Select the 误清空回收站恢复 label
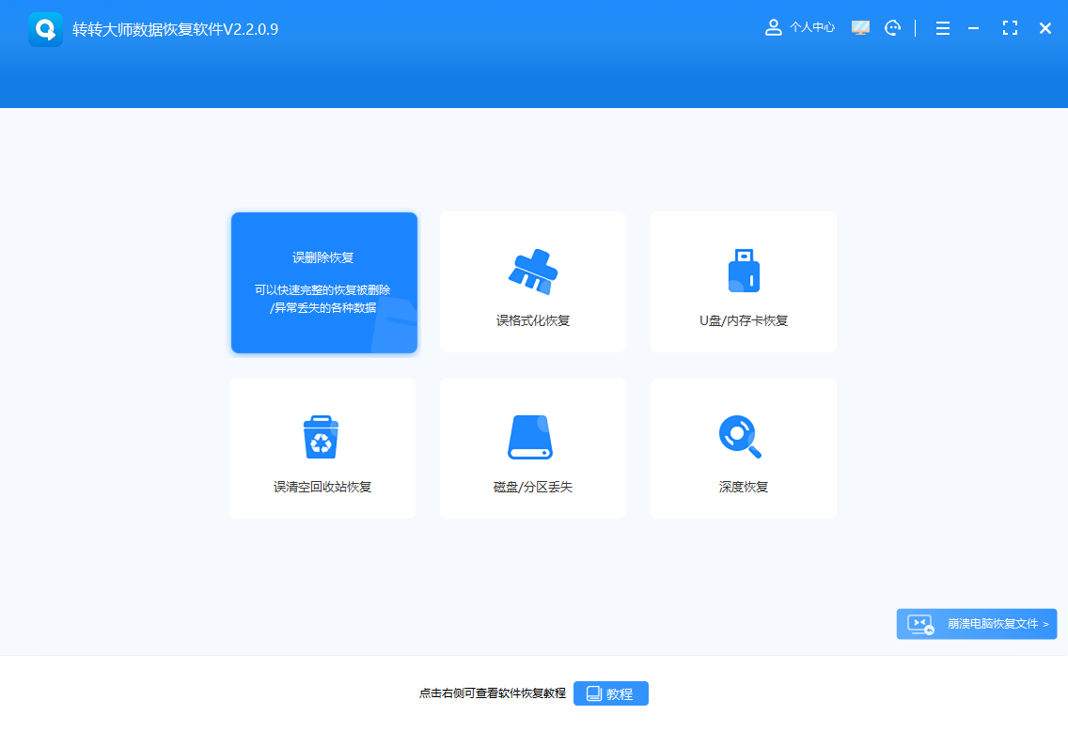1068x731 pixels. click(322, 487)
